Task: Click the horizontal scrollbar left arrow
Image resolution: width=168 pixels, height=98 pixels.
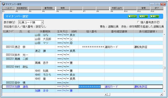Action: pyautogui.click(x=106, y=94)
